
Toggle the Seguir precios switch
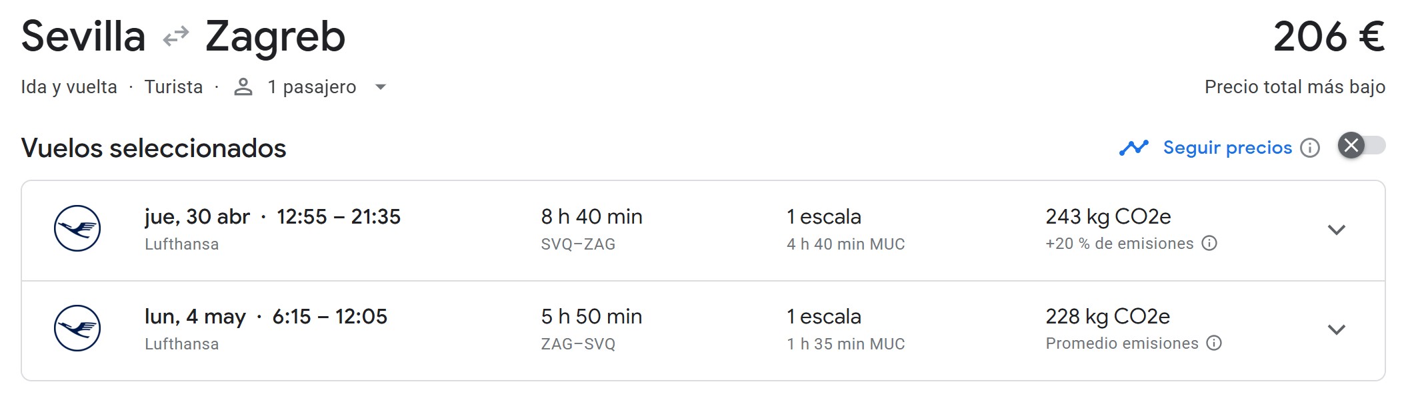coord(1361,146)
